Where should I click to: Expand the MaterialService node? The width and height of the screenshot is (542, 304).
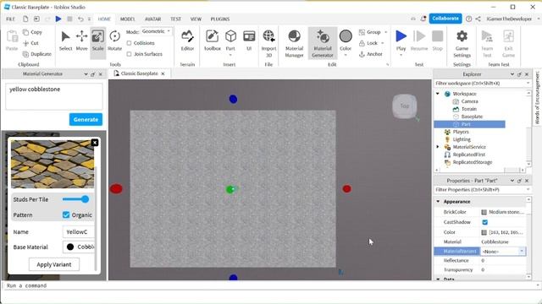[x=438, y=147]
